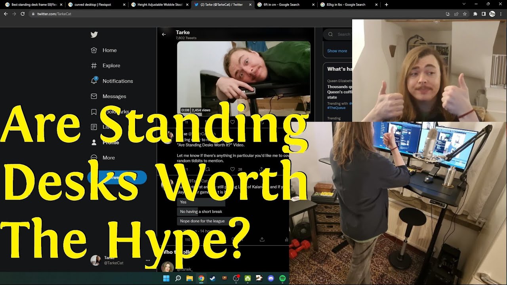Like the Standing Desks video tweet
This screenshot has height=285, width=507.
[x=233, y=169]
